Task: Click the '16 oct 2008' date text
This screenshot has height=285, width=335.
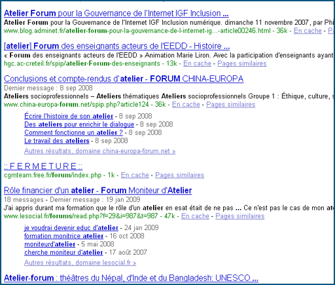Action: pyautogui.click(x=127, y=236)
